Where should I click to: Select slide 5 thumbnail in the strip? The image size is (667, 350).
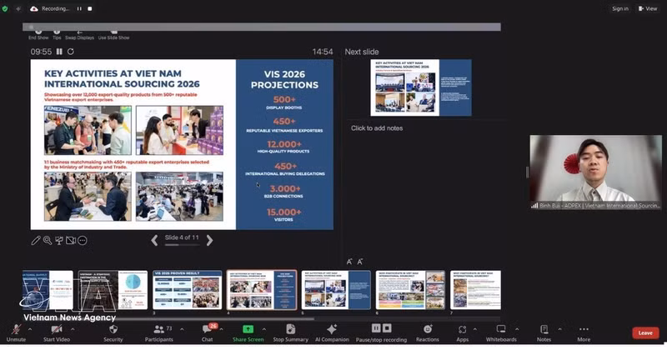[336, 290]
